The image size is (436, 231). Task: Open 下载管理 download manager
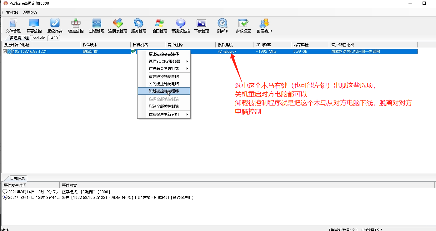[x=201, y=26]
